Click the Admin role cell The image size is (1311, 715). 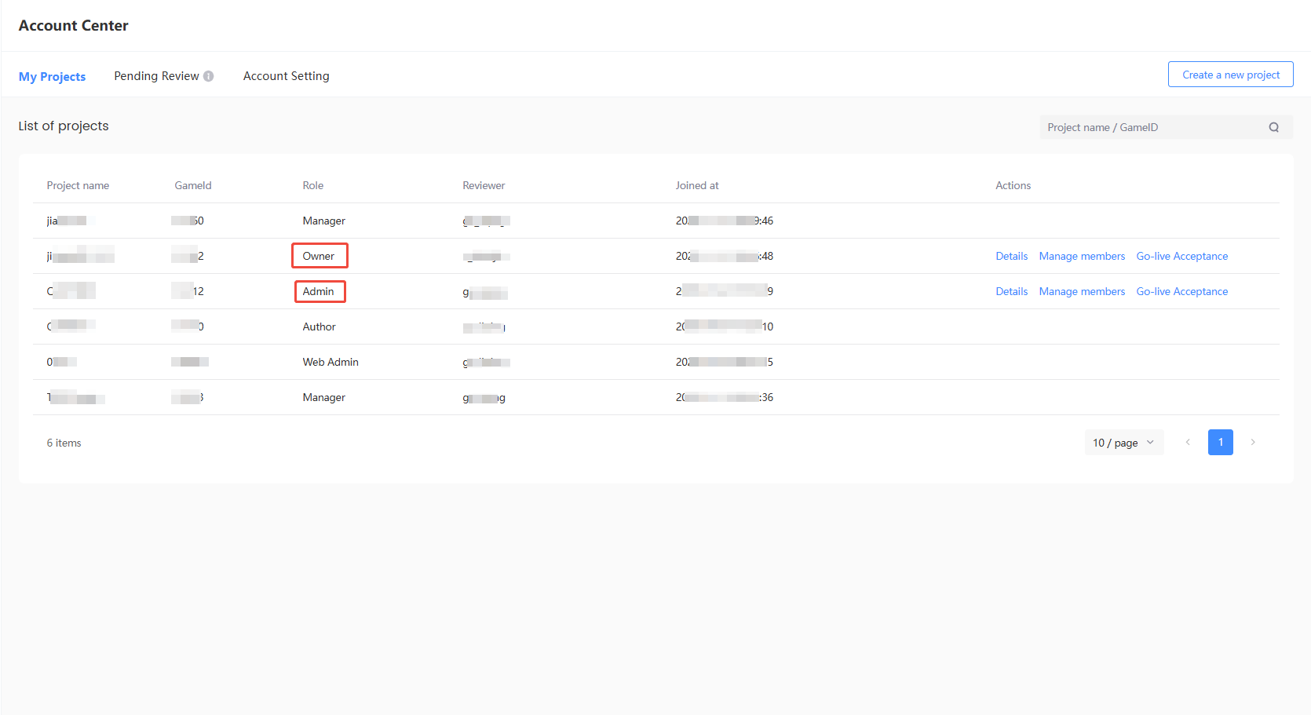pyautogui.click(x=319, y=291)
